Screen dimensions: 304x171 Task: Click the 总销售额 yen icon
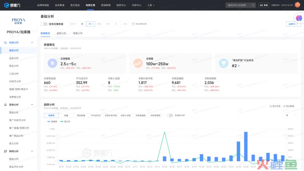[52, 63]
